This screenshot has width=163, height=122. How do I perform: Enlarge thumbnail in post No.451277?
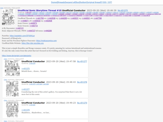click(12, 68)
